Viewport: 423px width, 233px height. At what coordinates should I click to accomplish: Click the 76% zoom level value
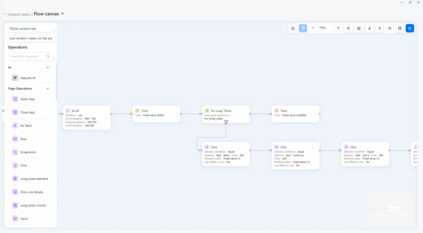point(322,28)
